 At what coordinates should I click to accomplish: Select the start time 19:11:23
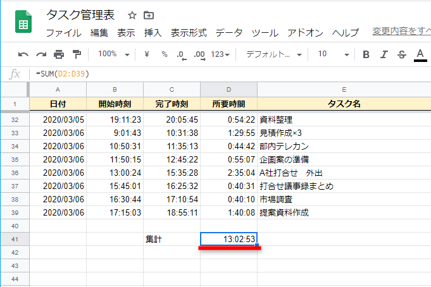tap(115, 119)
